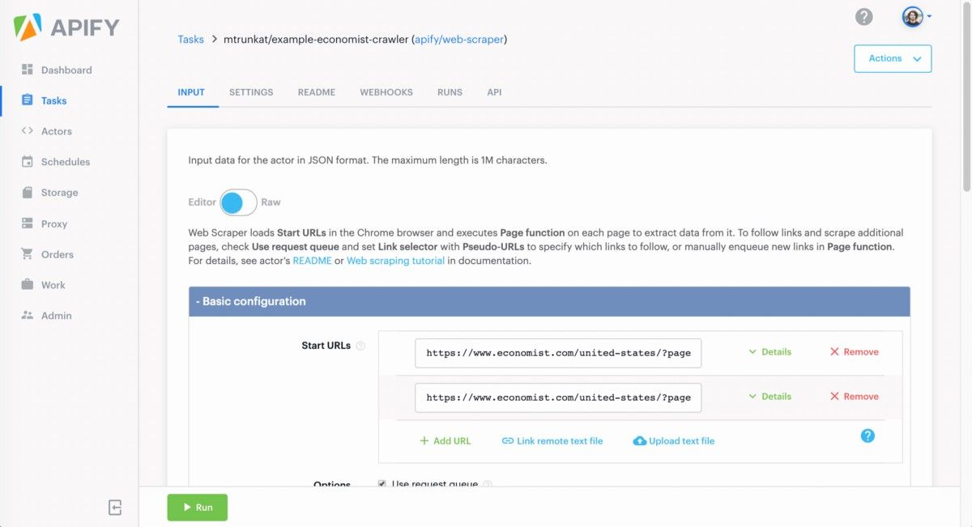Select Proxy in the sidebar

[x=53, y=223]
